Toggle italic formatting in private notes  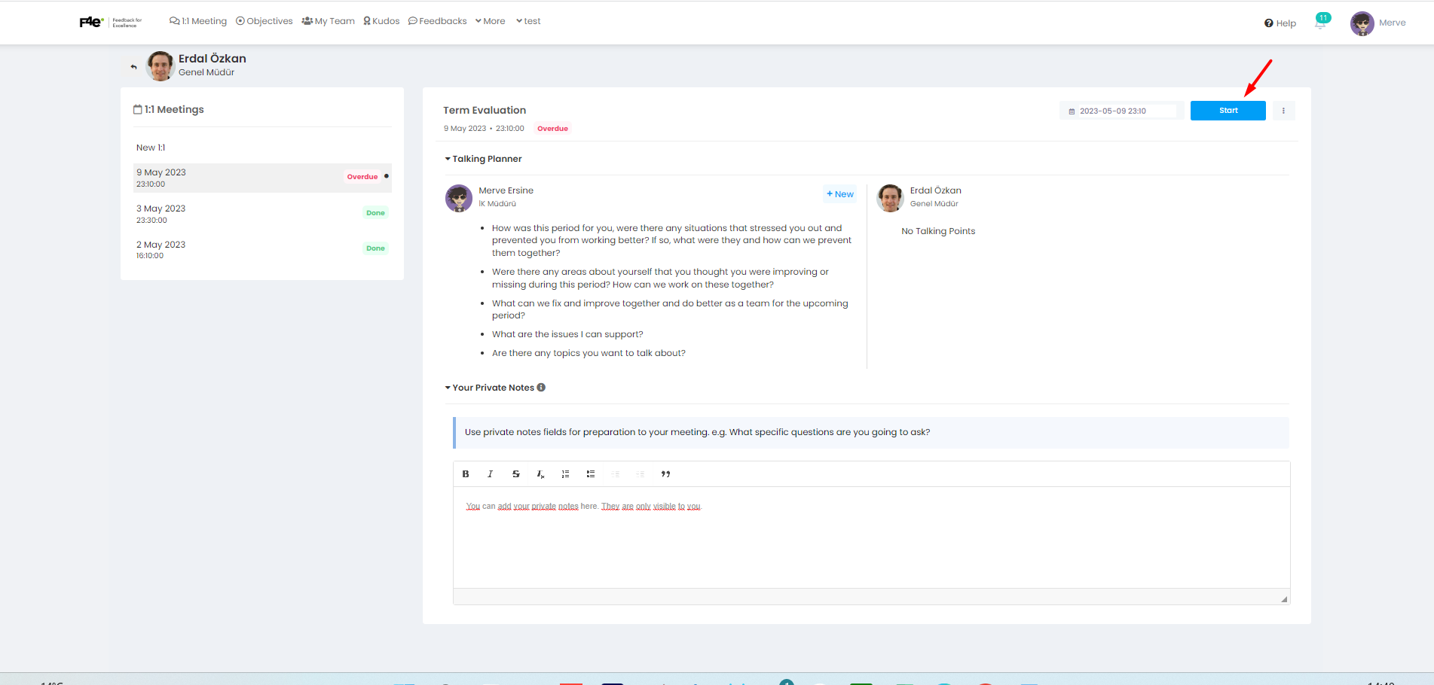click(491, 474)
